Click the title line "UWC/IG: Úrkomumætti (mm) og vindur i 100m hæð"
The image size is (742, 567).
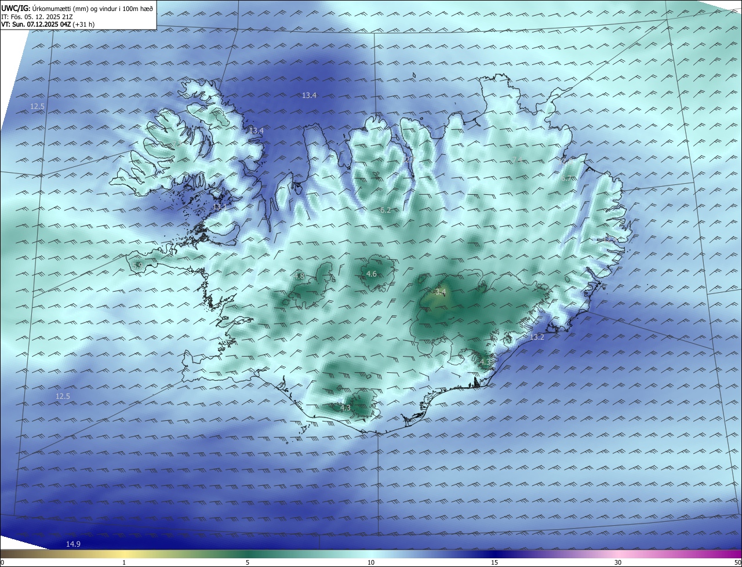click(x=77, y=9)
